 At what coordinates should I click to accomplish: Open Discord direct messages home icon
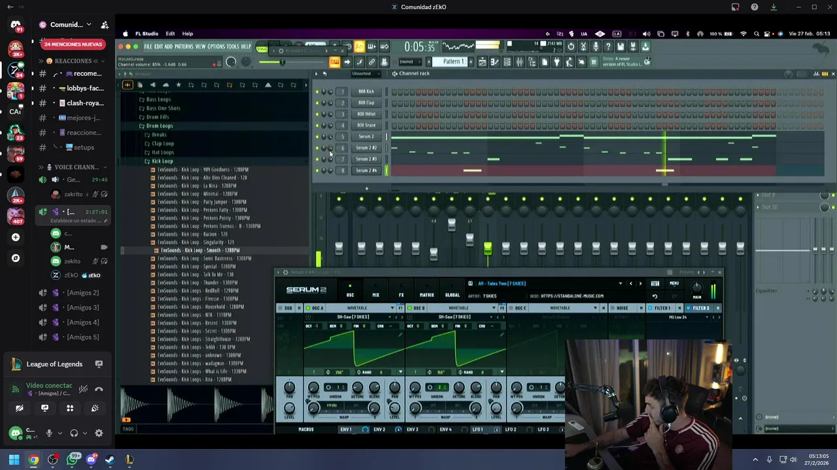point(16,25)
